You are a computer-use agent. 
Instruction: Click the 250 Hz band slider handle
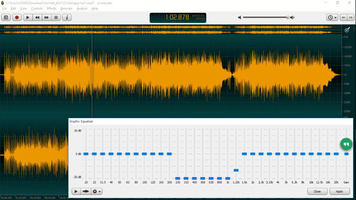point(178,178)
